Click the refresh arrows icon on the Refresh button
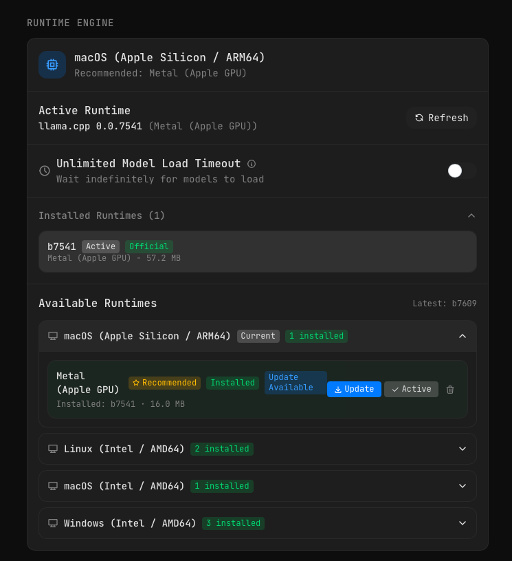The width and height of the screenshot is (512, 561). tap(419, 118)
